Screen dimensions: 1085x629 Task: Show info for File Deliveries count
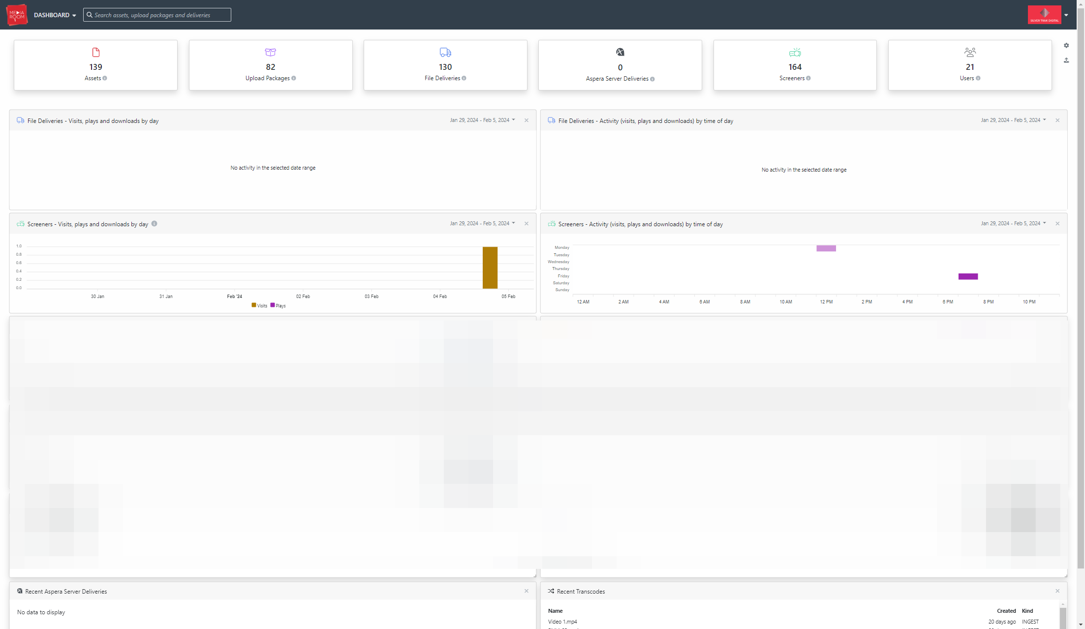[x=464, y=78]
